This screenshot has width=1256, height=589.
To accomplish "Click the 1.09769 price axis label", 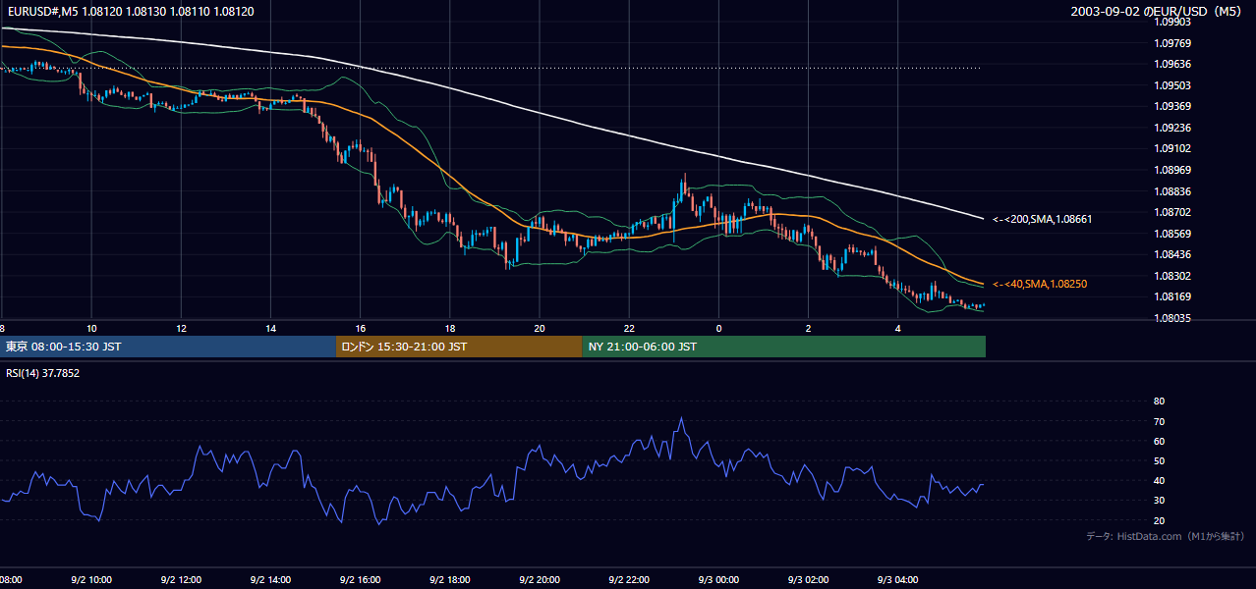I will pyautogui.click(x=1172, y=43).
